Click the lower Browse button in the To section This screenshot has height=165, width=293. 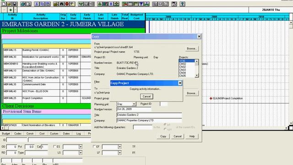coord(192,93)
